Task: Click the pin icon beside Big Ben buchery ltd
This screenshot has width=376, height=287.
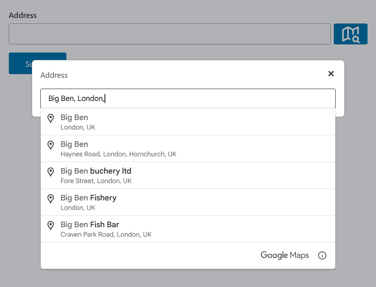Action: click(51, 172)
